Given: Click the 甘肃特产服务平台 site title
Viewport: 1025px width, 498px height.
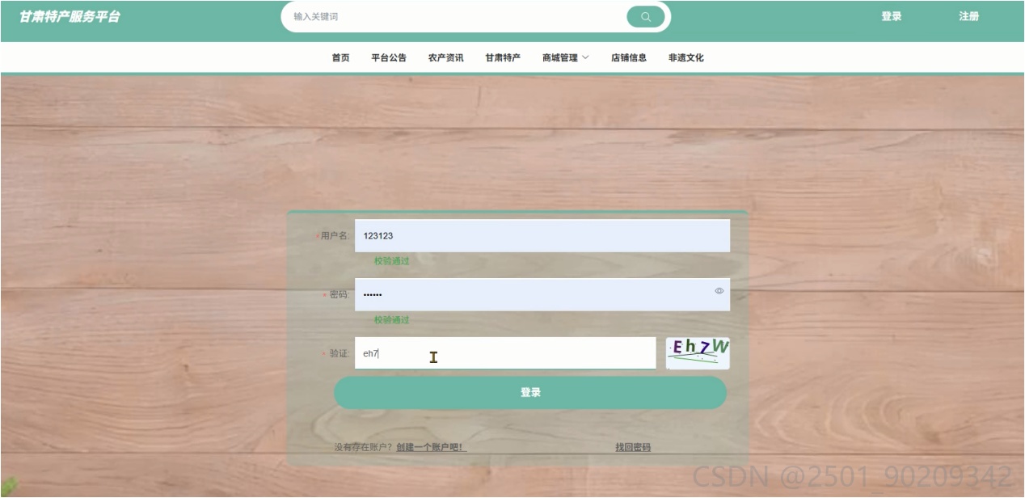Looking at the screenshot, I should (70, 17).
